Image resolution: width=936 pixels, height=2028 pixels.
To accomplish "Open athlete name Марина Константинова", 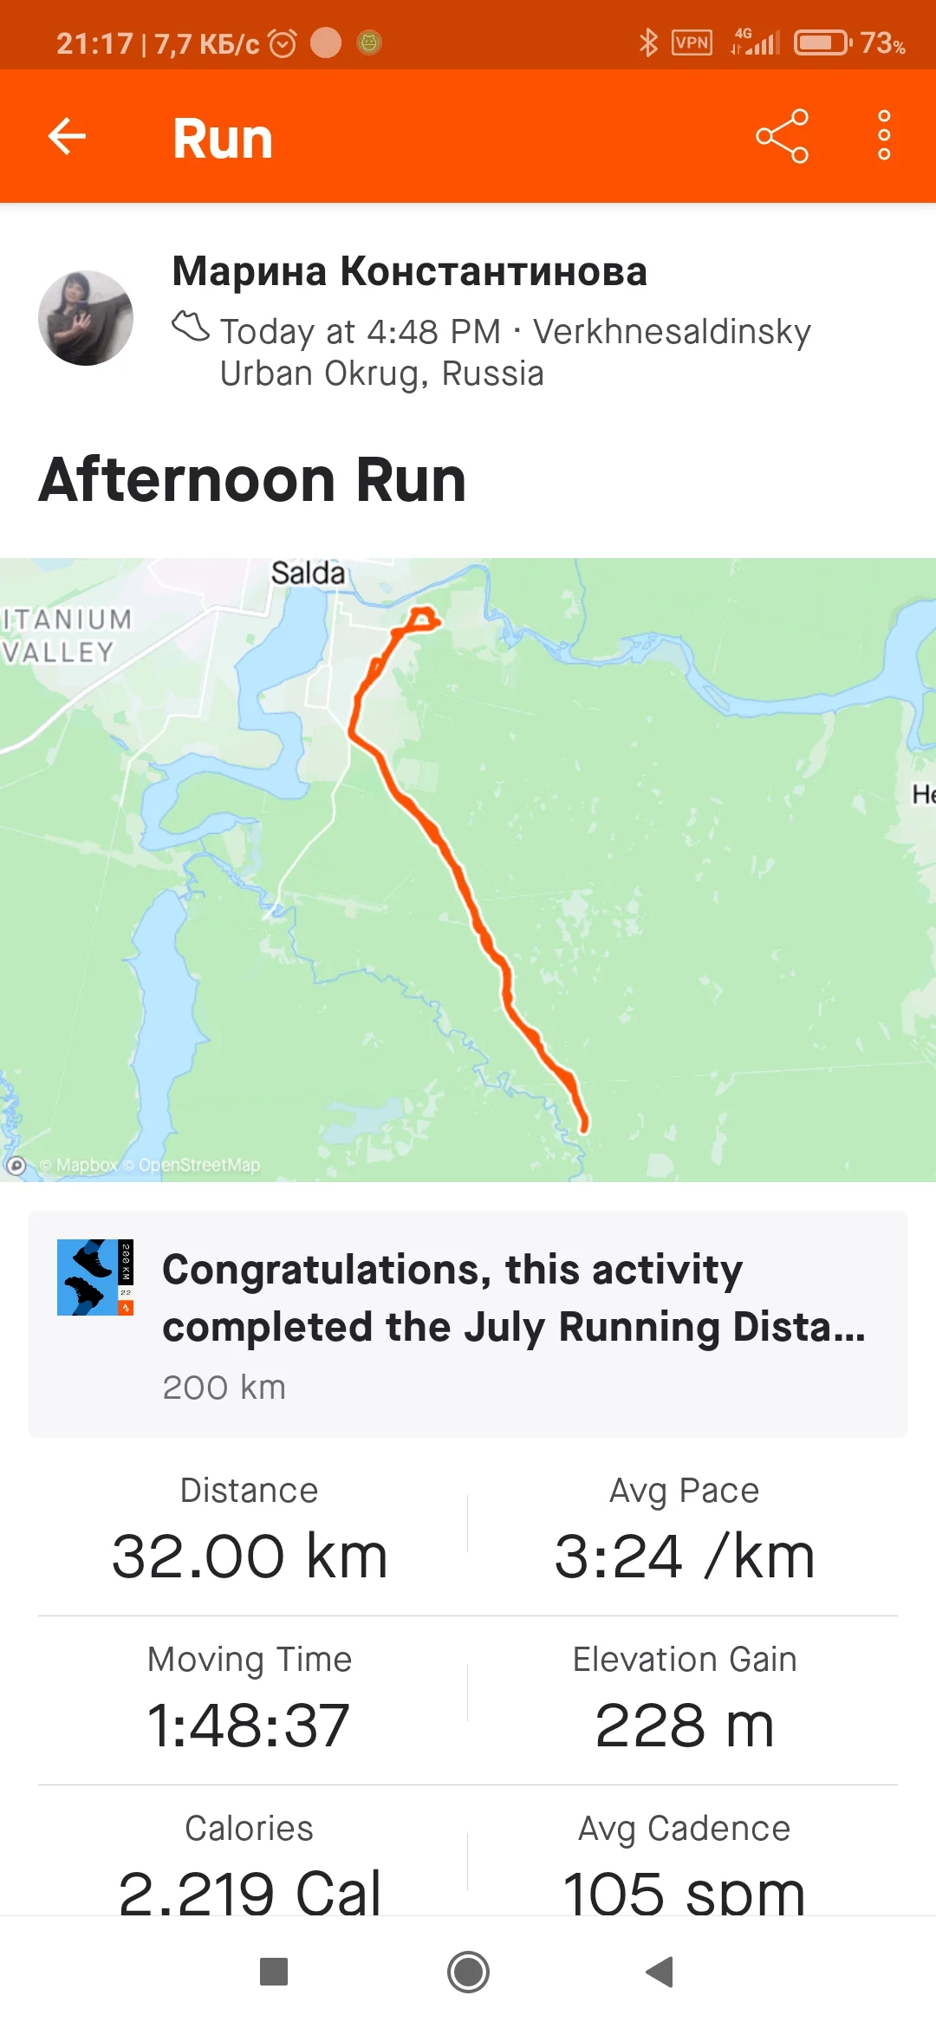I will coord(409,271).
